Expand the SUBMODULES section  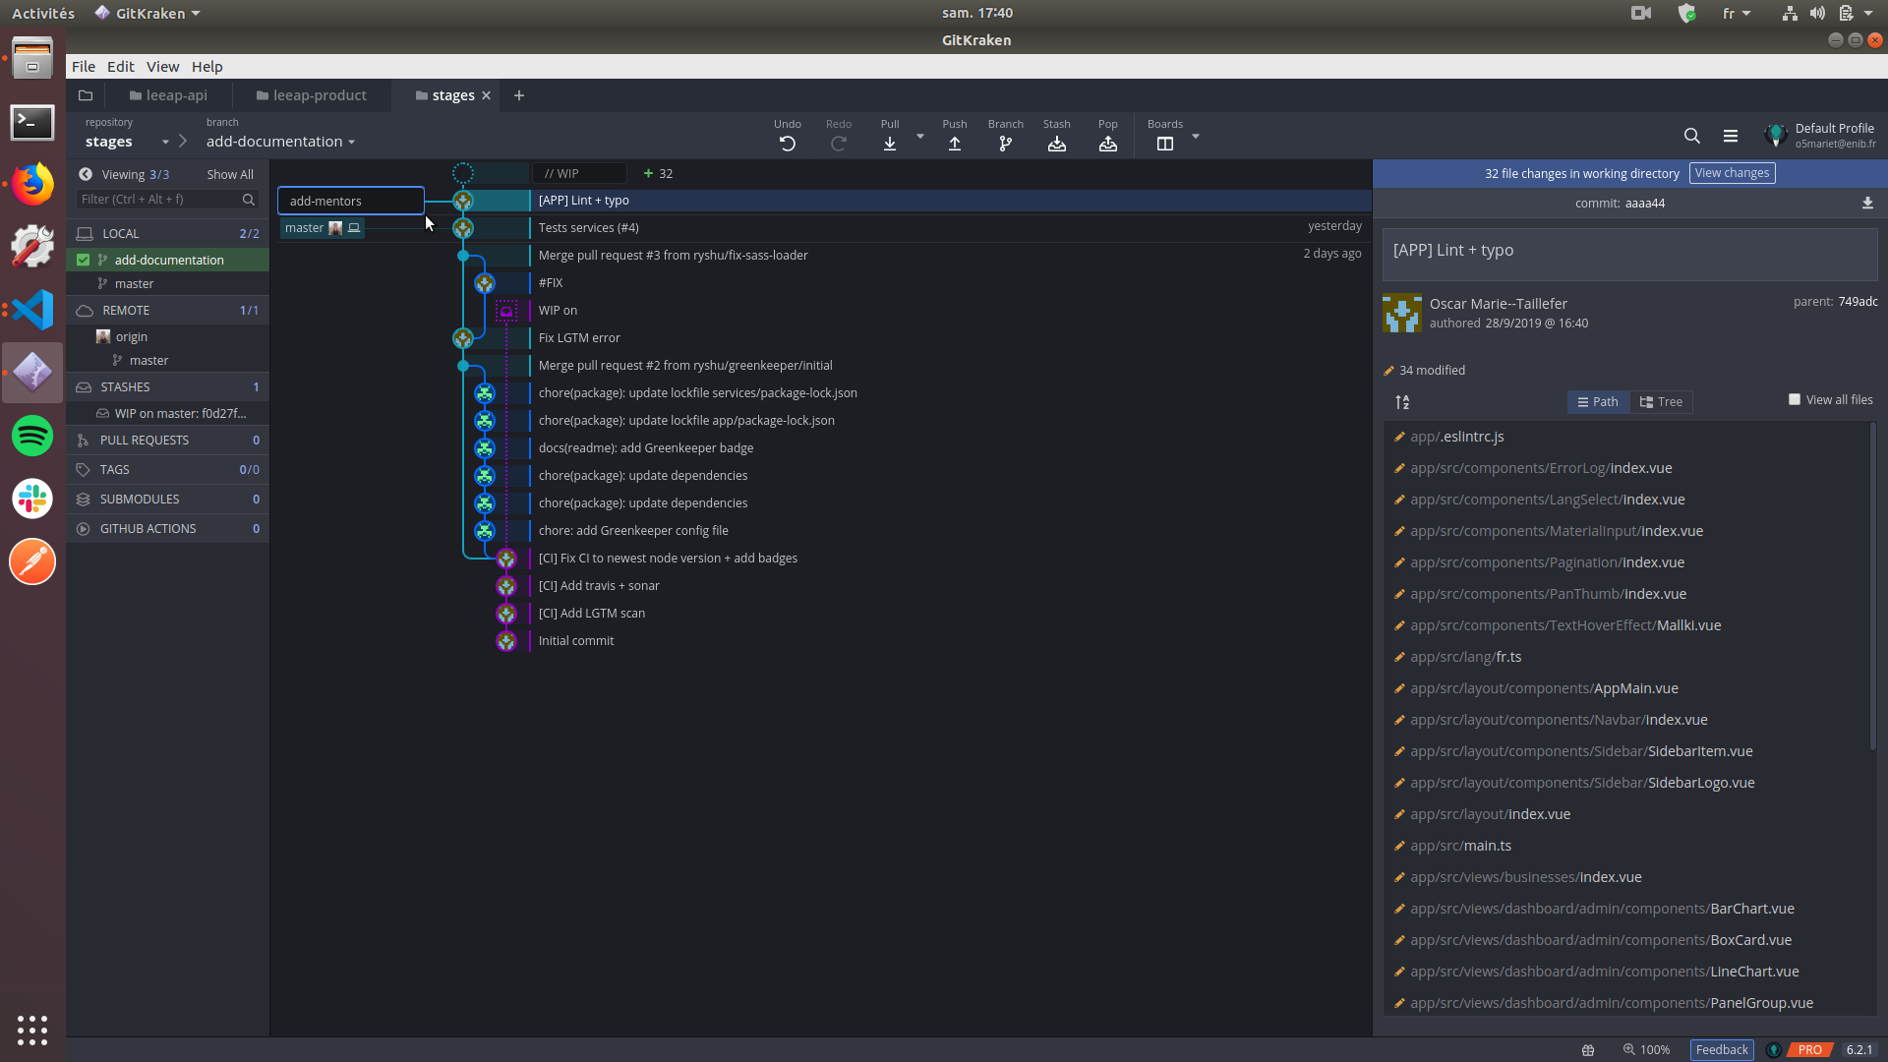click(x=168, y=499)
